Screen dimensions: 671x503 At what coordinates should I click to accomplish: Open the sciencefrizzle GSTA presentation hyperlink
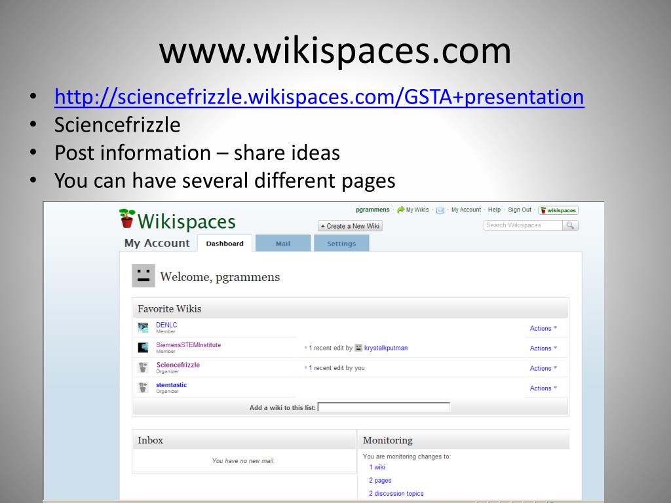click(x=319, y=97)
